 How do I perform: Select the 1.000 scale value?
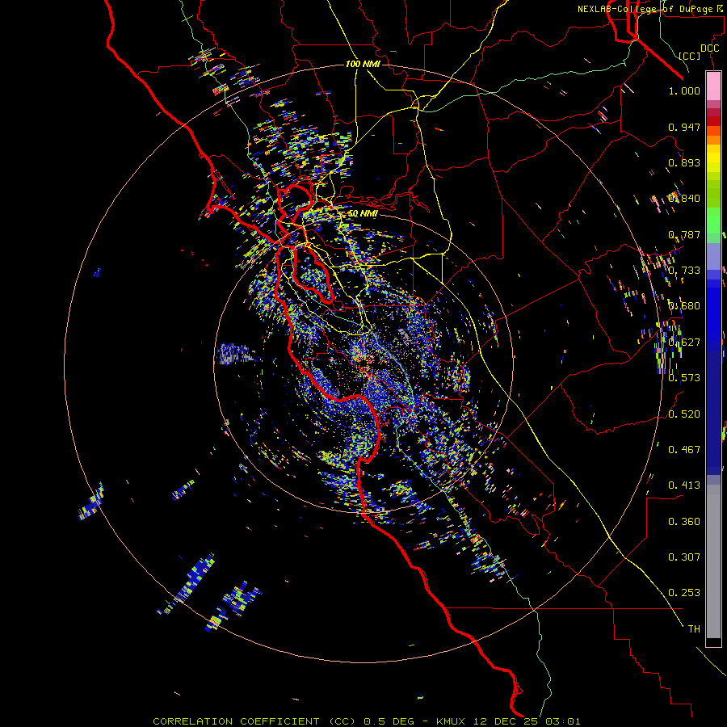pyautogui.click(x=684, y=90)
